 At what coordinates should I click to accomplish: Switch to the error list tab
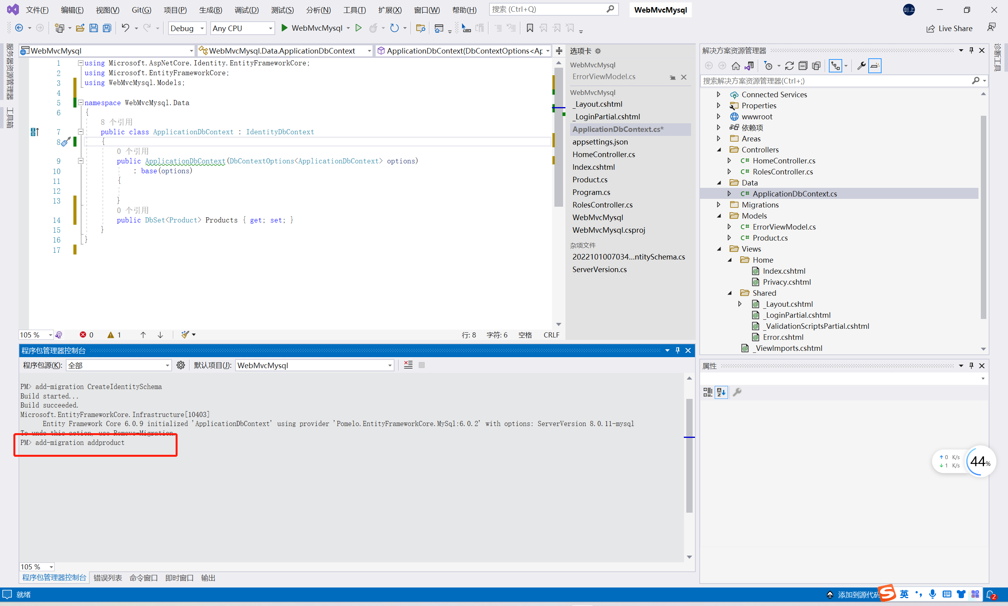tap(107, 577)
